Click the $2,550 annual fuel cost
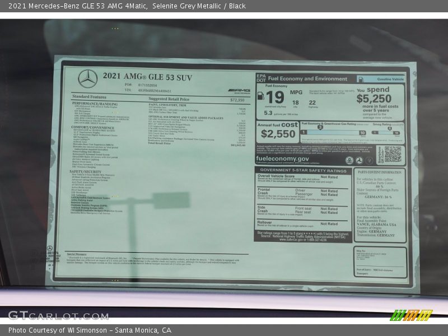 (x=278, y=134)
